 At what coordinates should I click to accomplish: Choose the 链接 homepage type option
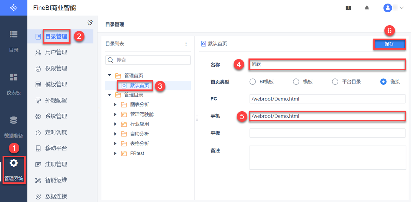pos(383,82)
